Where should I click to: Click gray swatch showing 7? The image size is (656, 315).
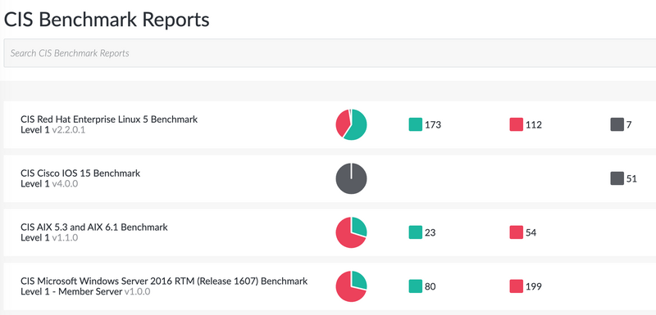617,124
